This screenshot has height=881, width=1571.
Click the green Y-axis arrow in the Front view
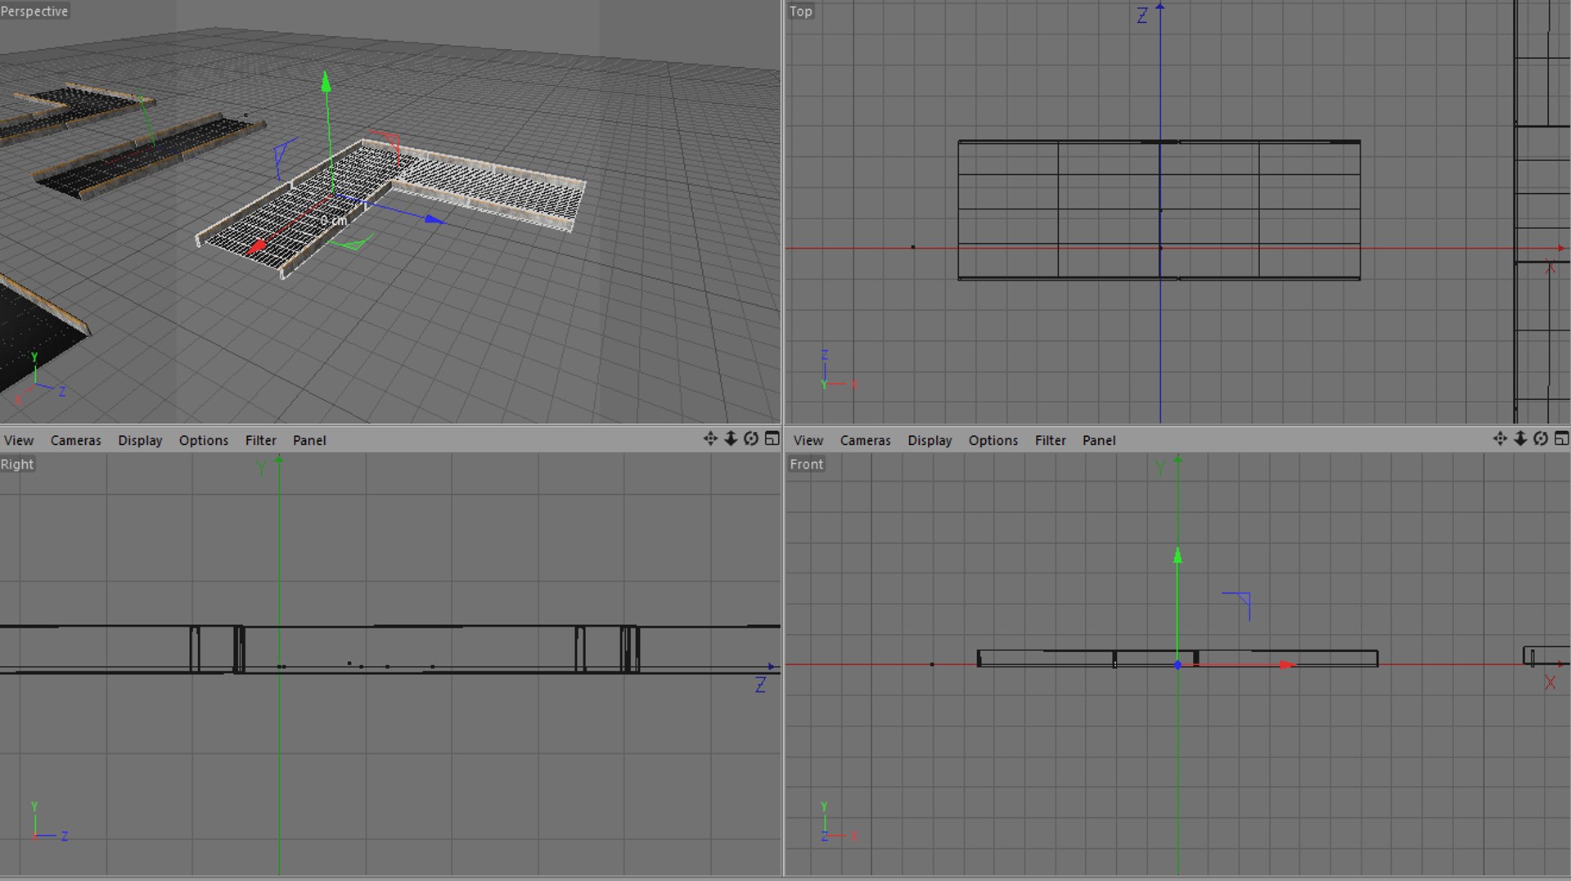(1177, 555)
